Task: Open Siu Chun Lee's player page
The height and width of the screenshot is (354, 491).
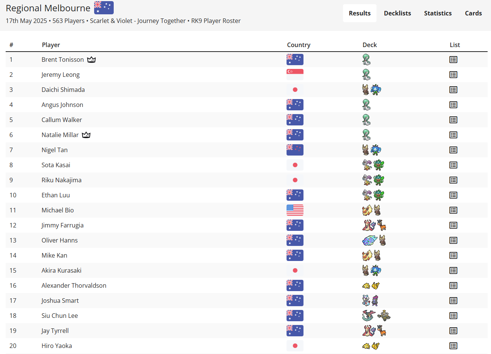Action: click(59, 316)
